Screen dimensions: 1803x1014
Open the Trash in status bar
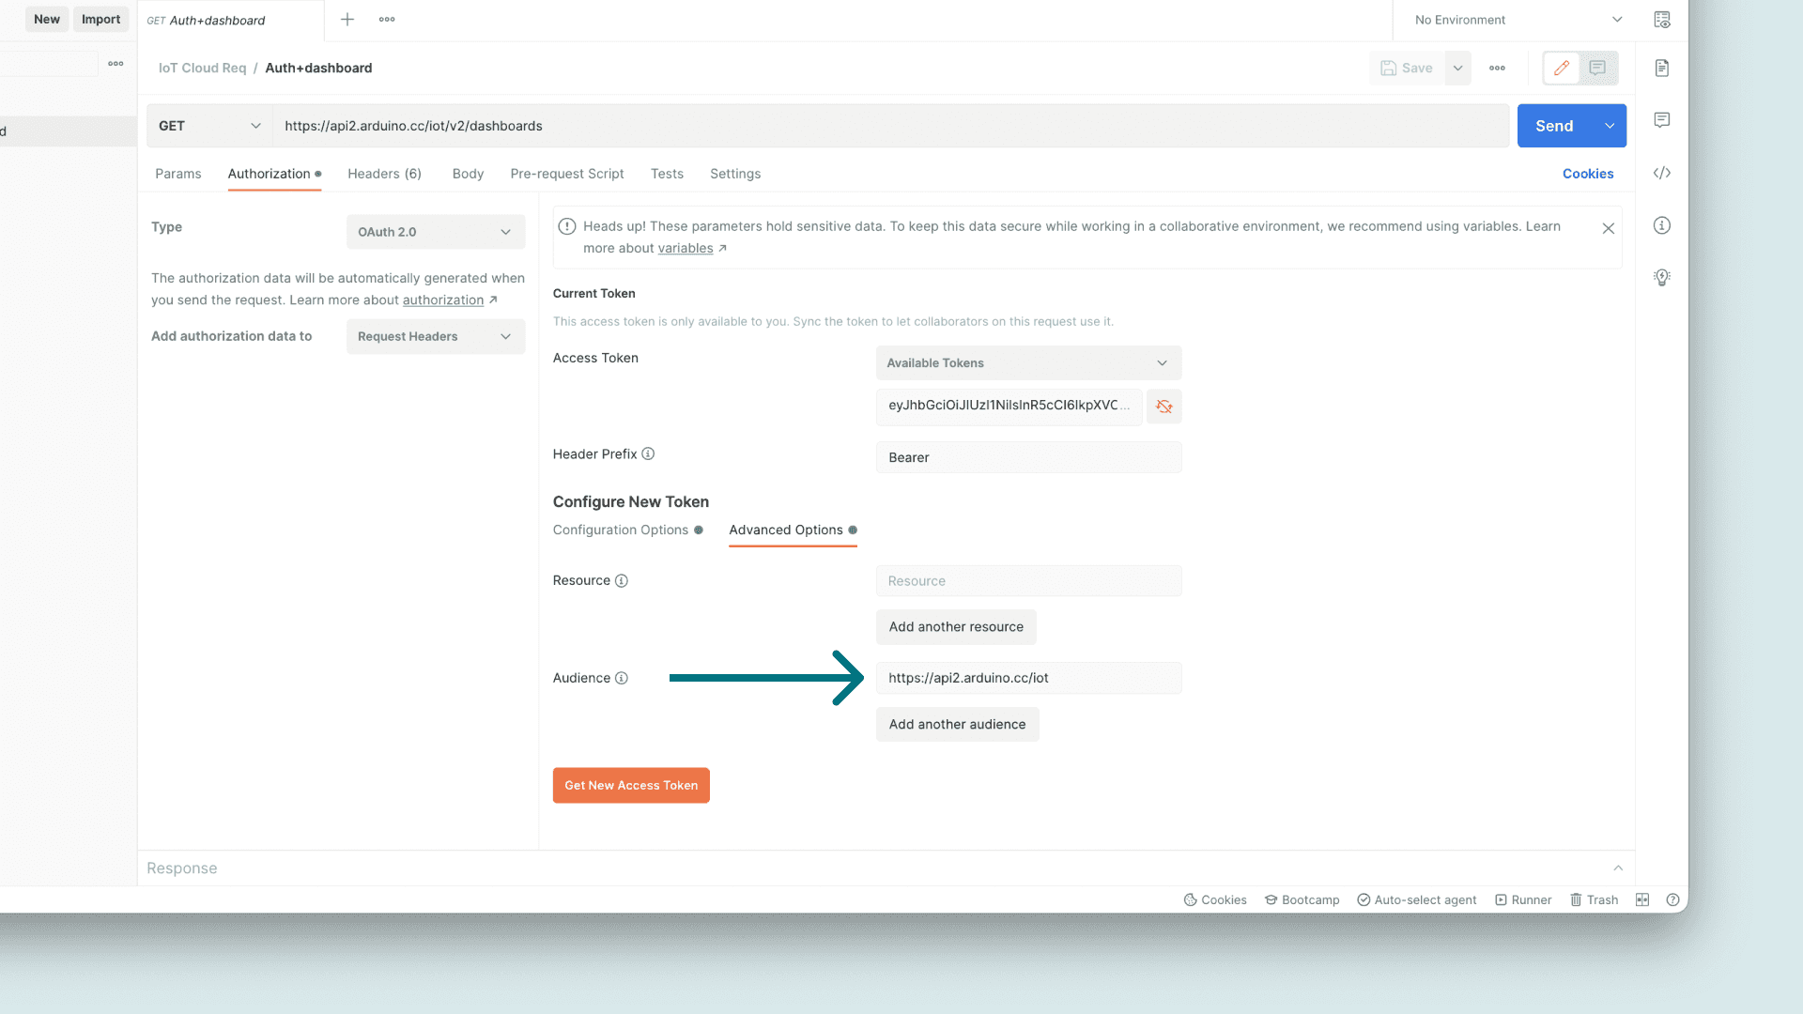point(1594,899)
